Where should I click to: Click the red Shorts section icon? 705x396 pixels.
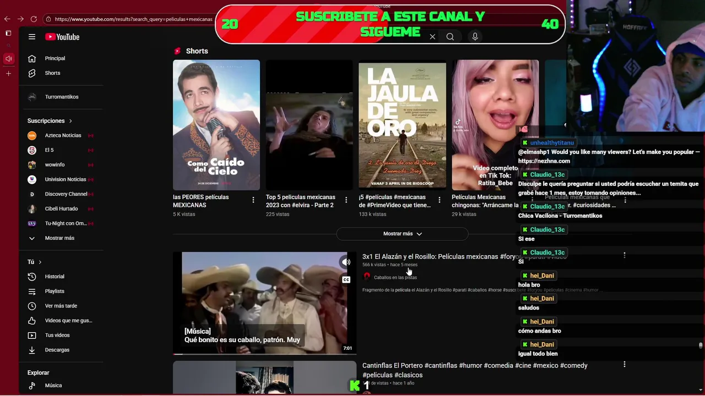pos(177,51)
